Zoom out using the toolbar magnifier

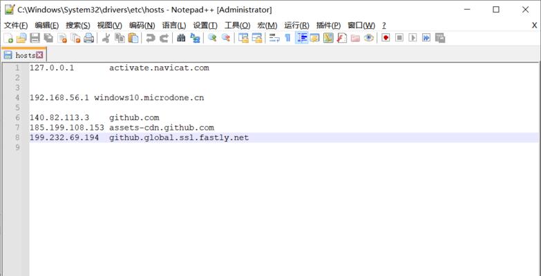coord(226,38)
